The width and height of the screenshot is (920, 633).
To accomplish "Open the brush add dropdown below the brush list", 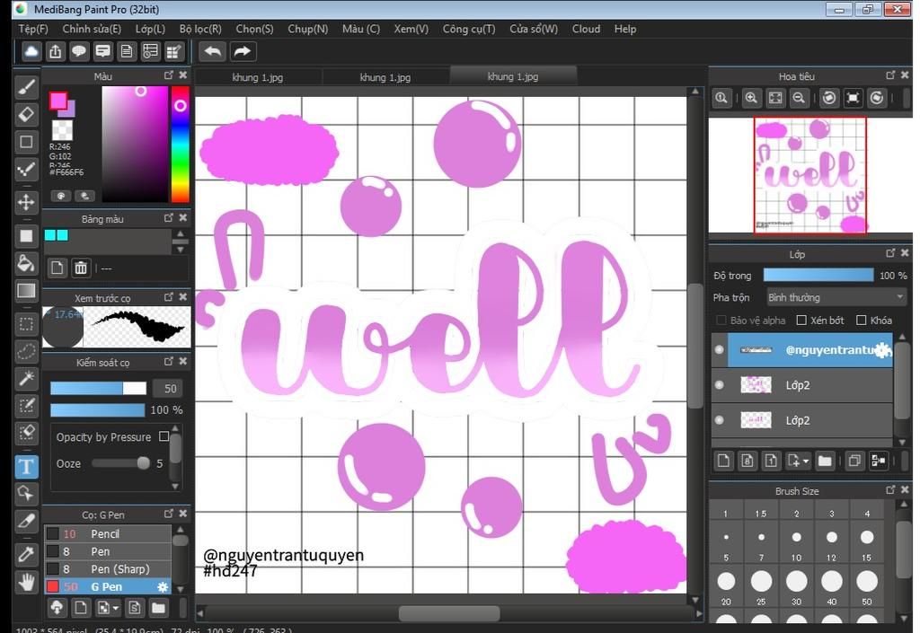I will pos(116,609).
